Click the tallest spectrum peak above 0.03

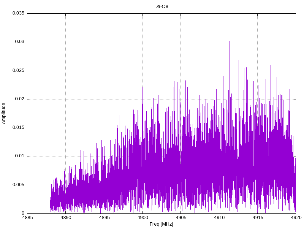pos(229,42)
